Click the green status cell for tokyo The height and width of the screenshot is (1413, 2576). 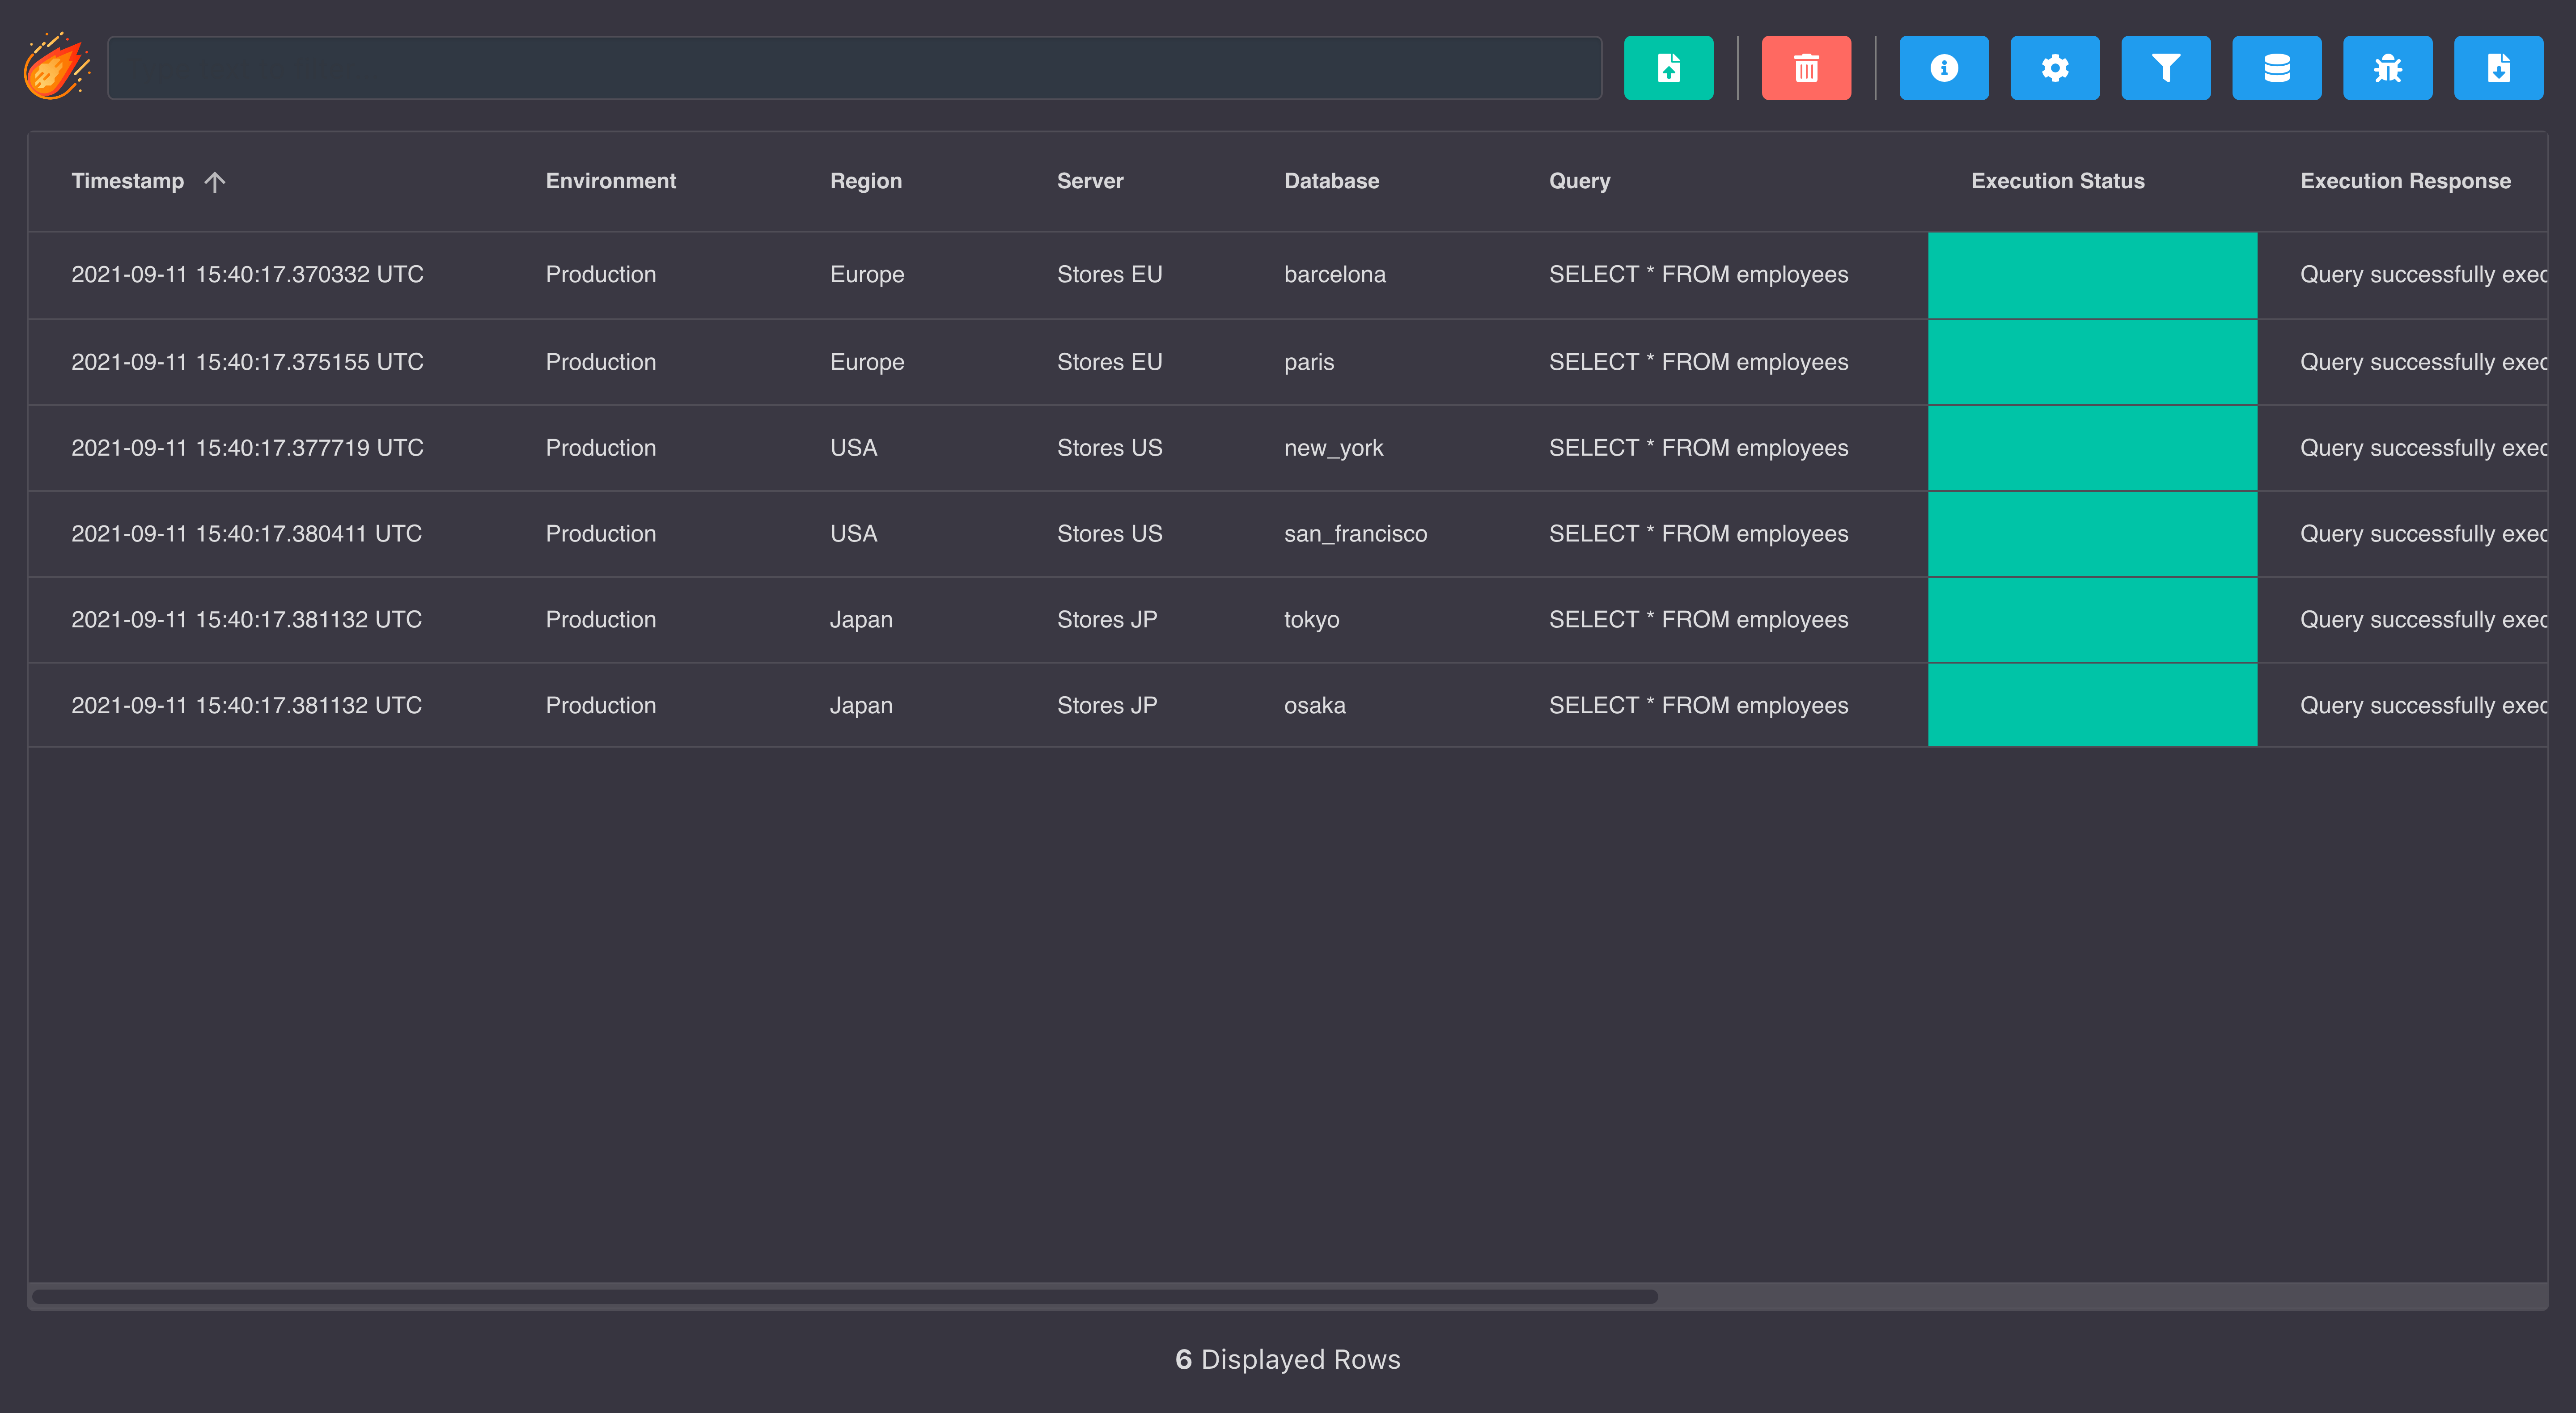coord(2092,620)
